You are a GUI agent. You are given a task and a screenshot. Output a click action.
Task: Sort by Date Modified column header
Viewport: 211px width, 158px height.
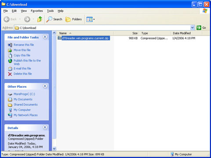186,33
